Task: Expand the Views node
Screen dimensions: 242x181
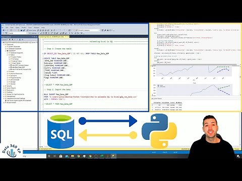Action: point(8,71)
